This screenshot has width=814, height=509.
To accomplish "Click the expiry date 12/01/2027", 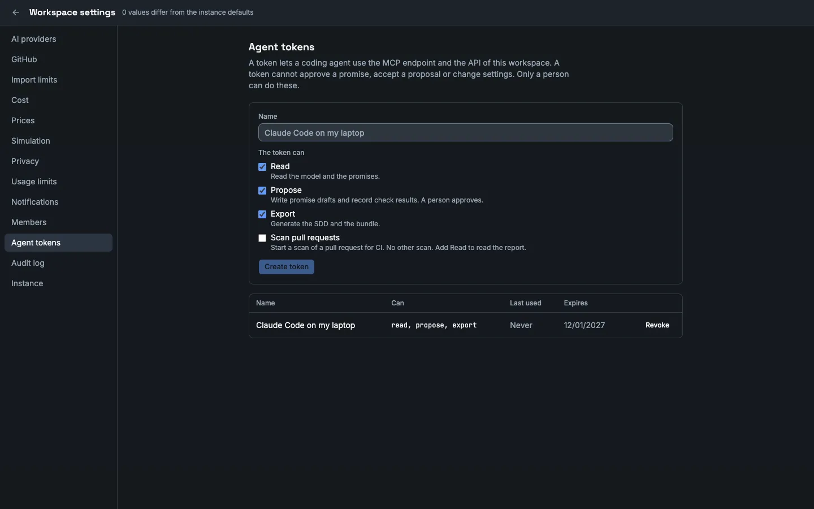I will pyautogui.click(x=584, y=325).
